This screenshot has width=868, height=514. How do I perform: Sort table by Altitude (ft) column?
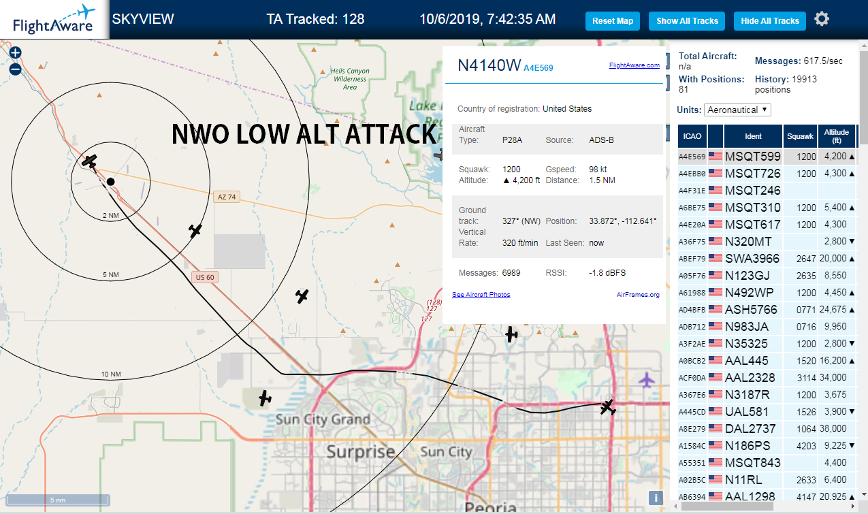[x=837, y=135]
